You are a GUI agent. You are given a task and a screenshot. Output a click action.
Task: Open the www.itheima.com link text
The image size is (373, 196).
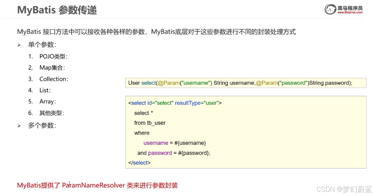coord(350,13)
